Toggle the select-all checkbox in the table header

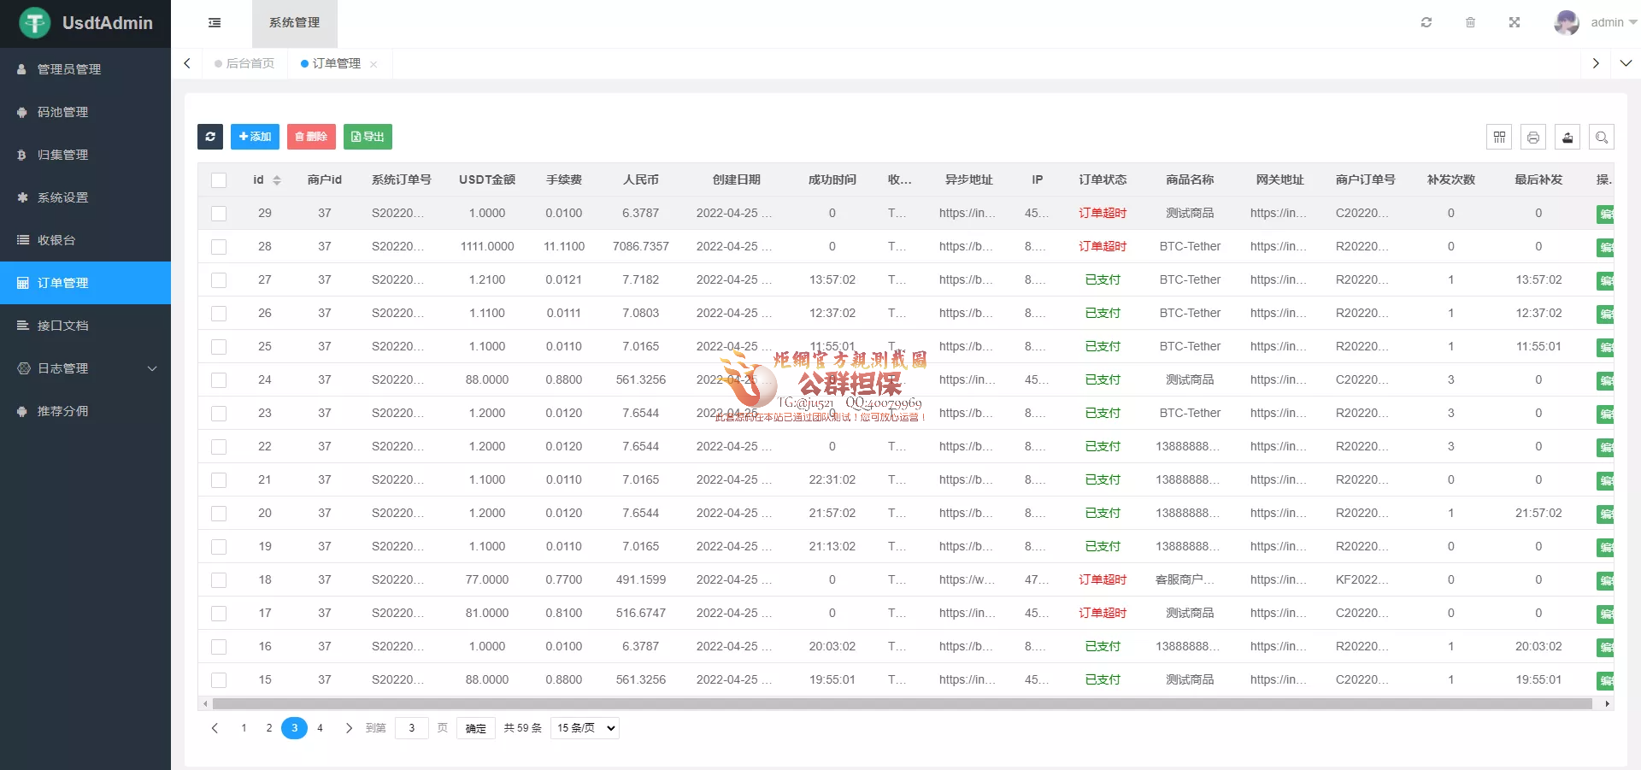tap(219, 179)
